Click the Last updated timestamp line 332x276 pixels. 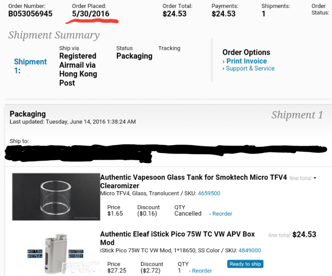72,122
